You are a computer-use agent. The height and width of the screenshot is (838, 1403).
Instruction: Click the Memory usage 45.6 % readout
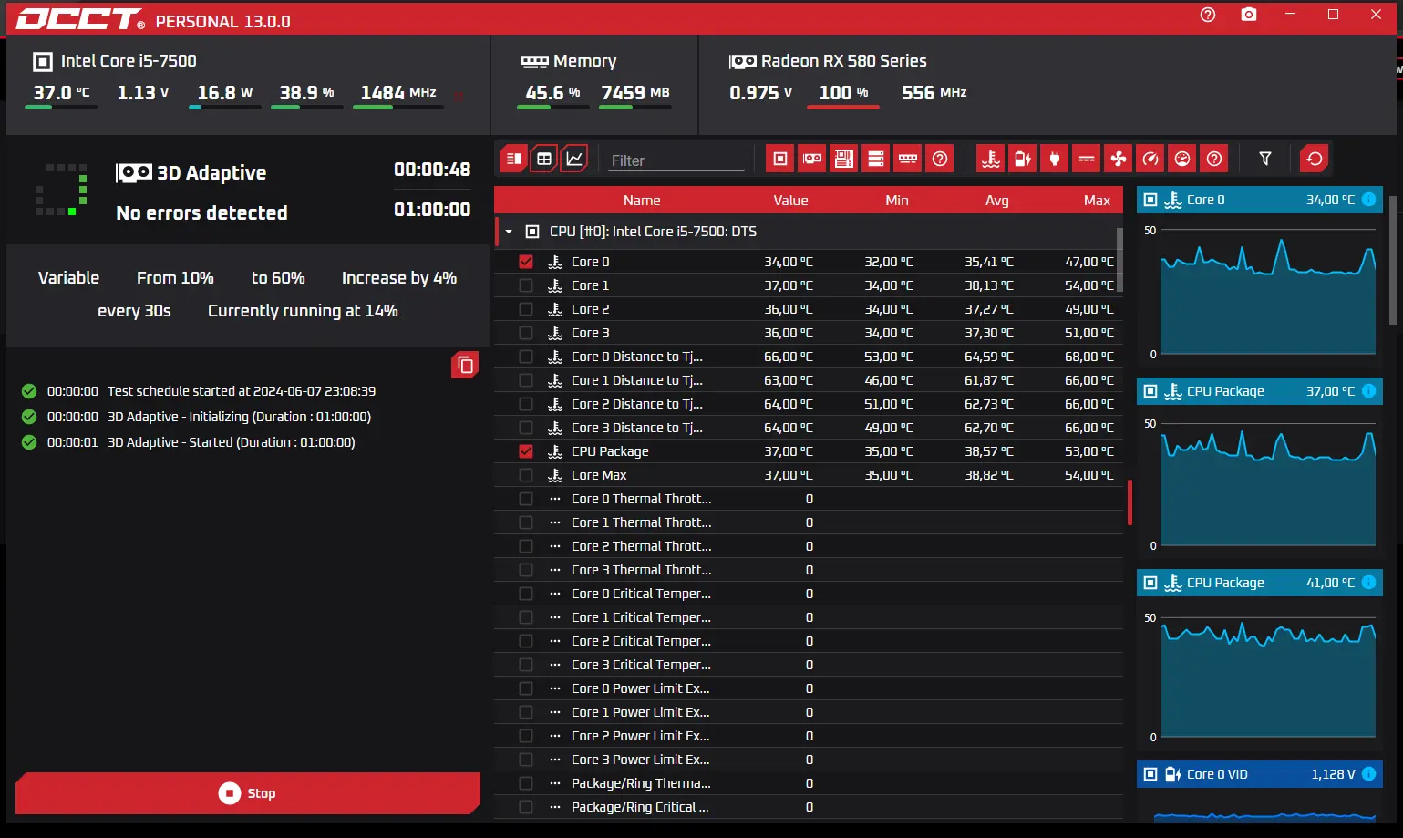pyautogui.click(x=552, y=93)
